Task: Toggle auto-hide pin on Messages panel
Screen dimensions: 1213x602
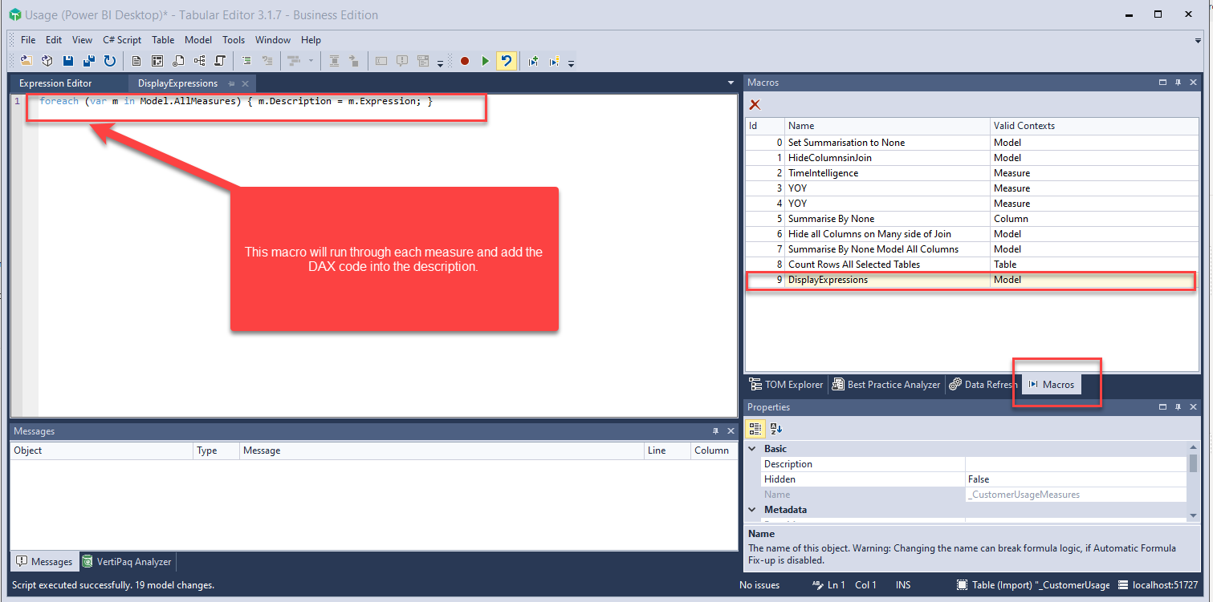Action: pos(716,431)
